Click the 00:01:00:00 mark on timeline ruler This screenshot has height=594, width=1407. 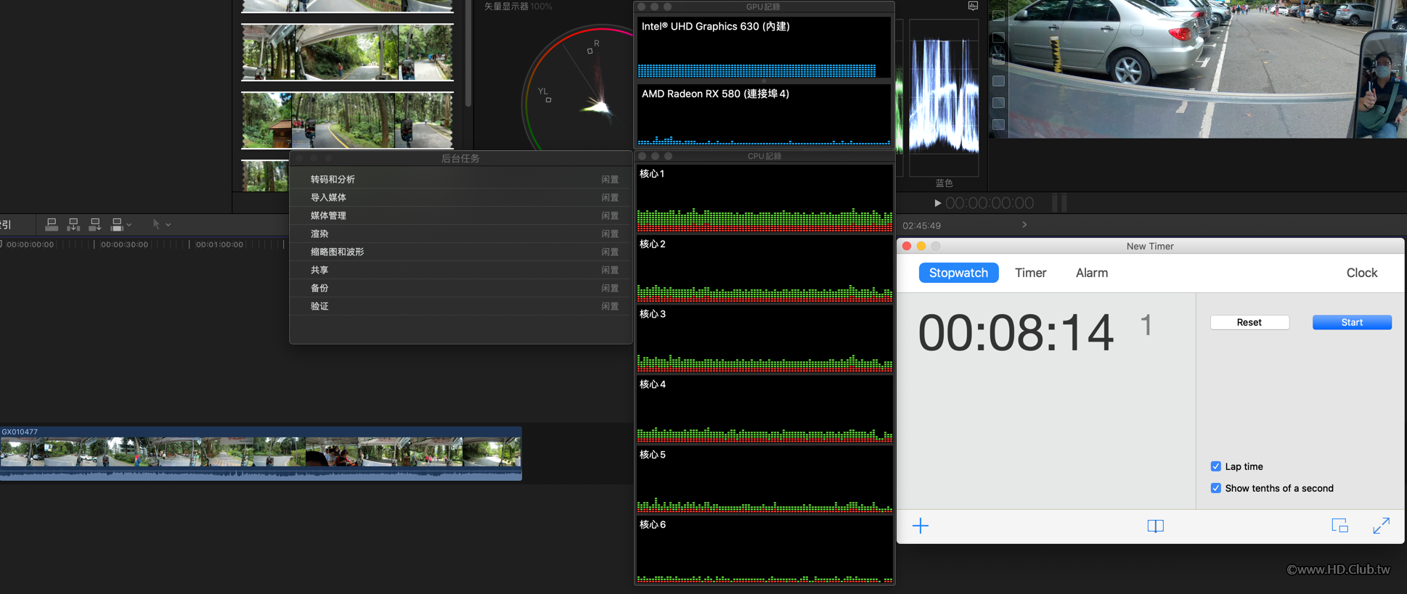click(219, 244)
